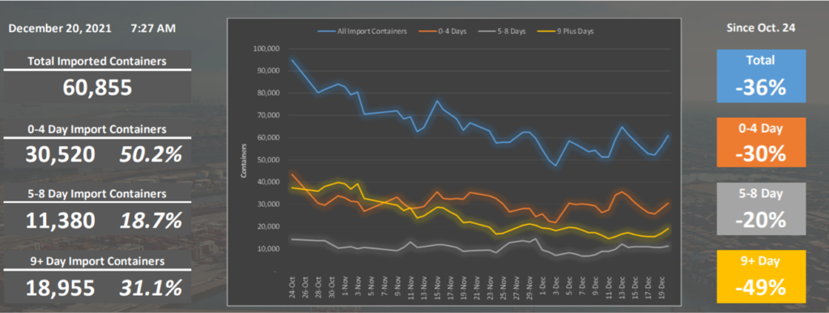Select the yellow 9+ Day -49% tile
This screenshot has width=829, height=313.
[x=761, y=277]
